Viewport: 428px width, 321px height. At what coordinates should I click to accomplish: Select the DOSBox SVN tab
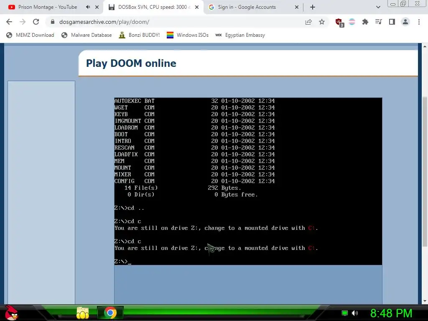click(x=154, y=7)
